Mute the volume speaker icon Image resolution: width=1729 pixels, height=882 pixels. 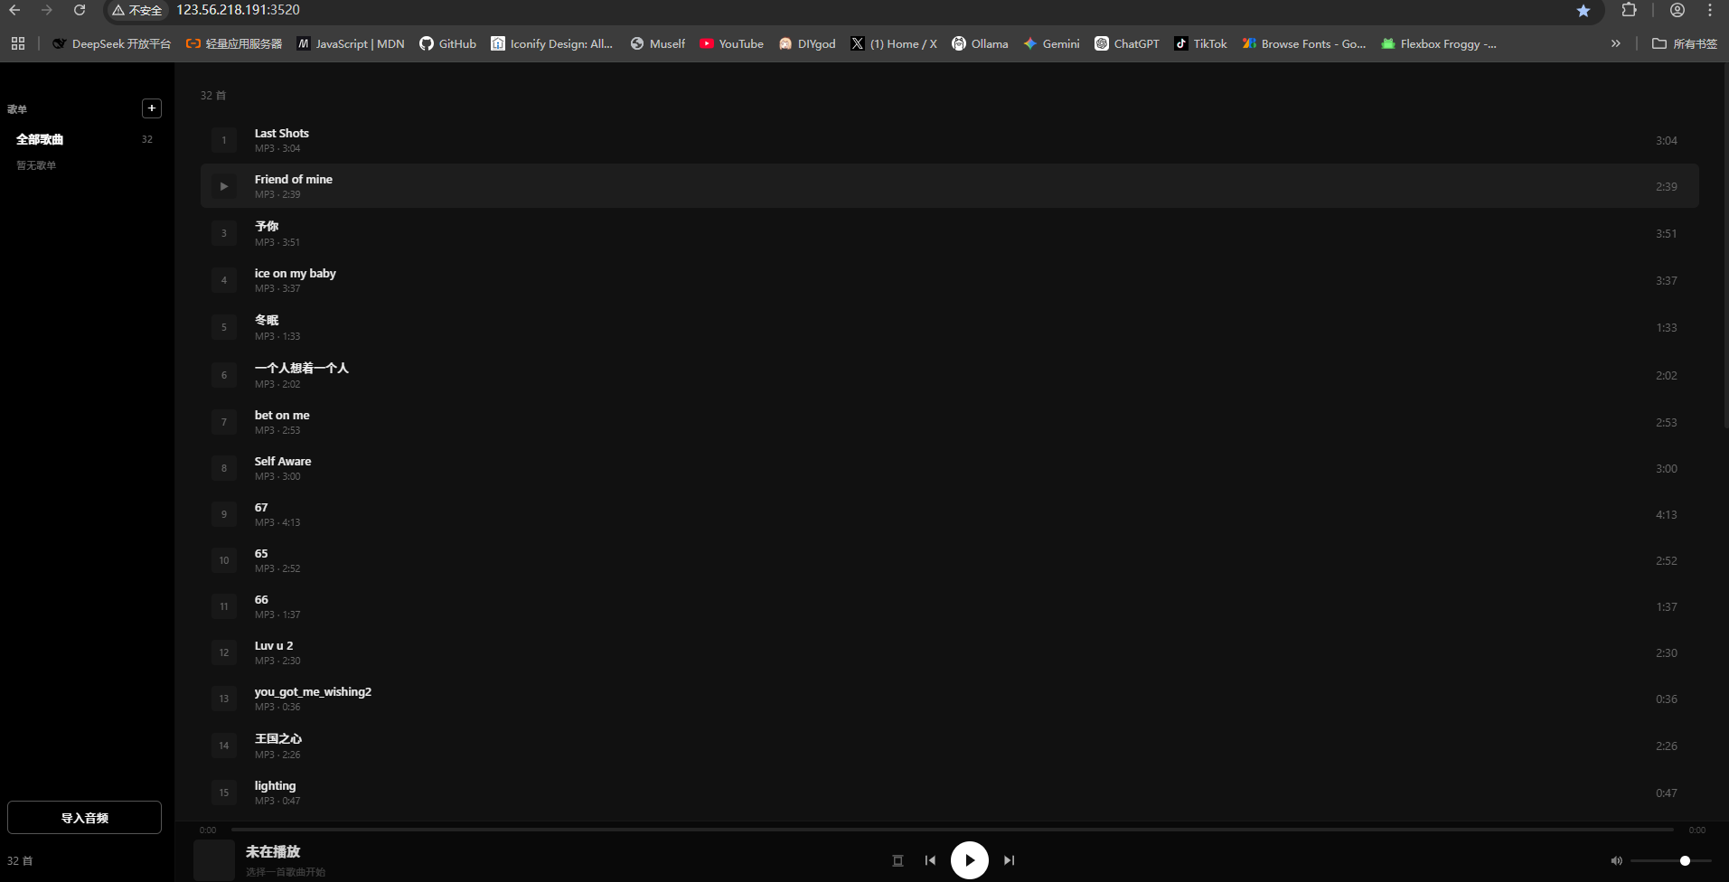1616,861
